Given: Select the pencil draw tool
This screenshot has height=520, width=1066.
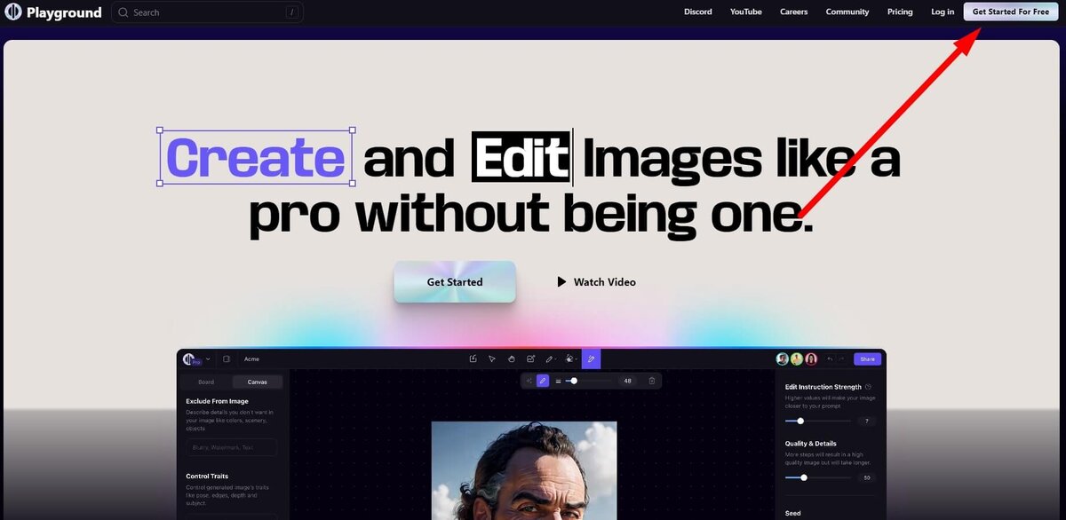Looking at the screenshot, I should pyautogui.click(x=549, y=358).
